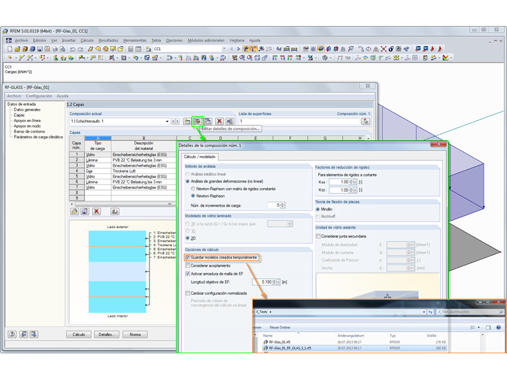Viewport: 507px width, 380px height.
Task: Delete the current composition with red X icon
Action: tap(219, 121)
